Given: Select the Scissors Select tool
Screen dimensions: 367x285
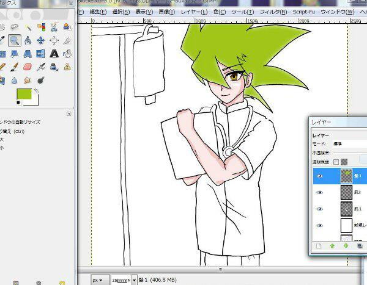Looking at the screenshot, I should [x=54, y=27].
